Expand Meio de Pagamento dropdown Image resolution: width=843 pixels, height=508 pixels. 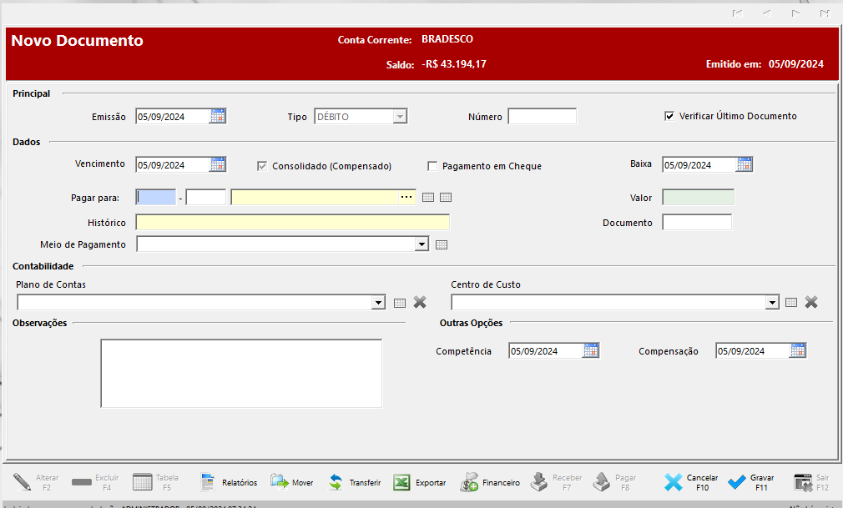421,244
